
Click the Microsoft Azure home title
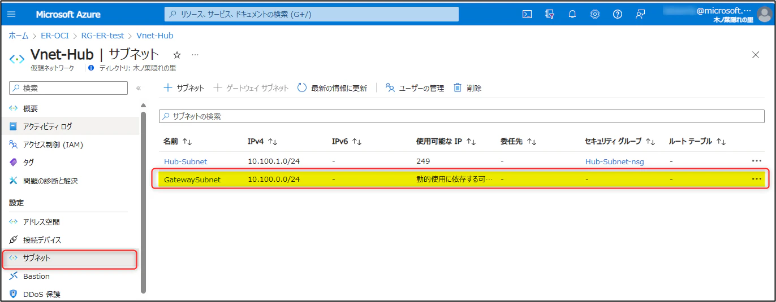68,14
